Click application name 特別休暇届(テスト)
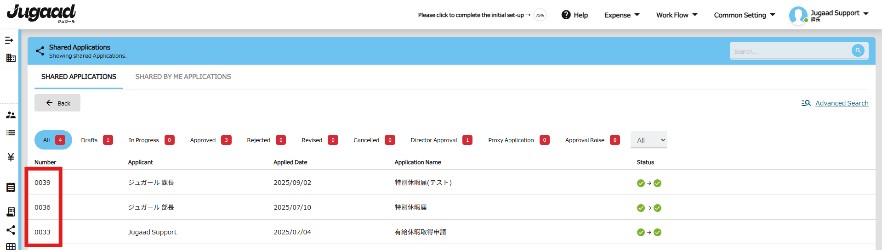This screenshot has width=882, height=250. click(423, 183)
